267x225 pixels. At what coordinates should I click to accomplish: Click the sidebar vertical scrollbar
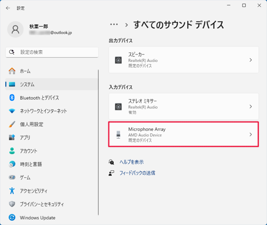pos(98,142)
